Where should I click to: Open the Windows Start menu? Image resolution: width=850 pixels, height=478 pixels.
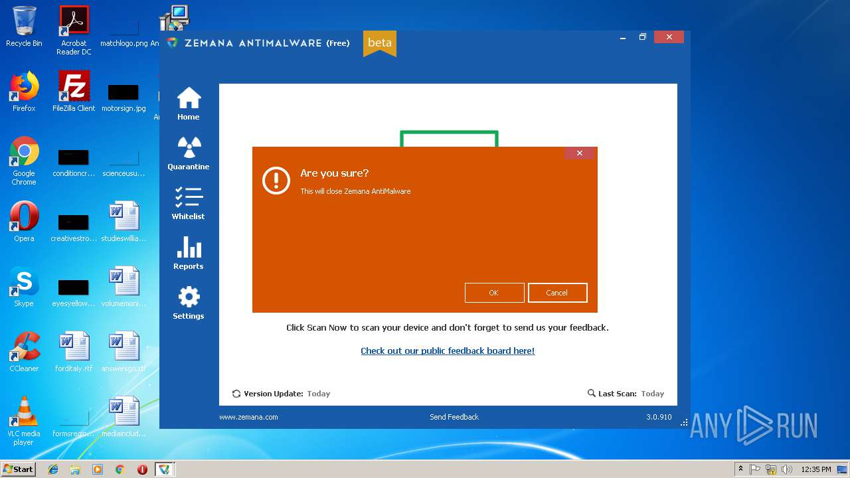tap(19, 469)
